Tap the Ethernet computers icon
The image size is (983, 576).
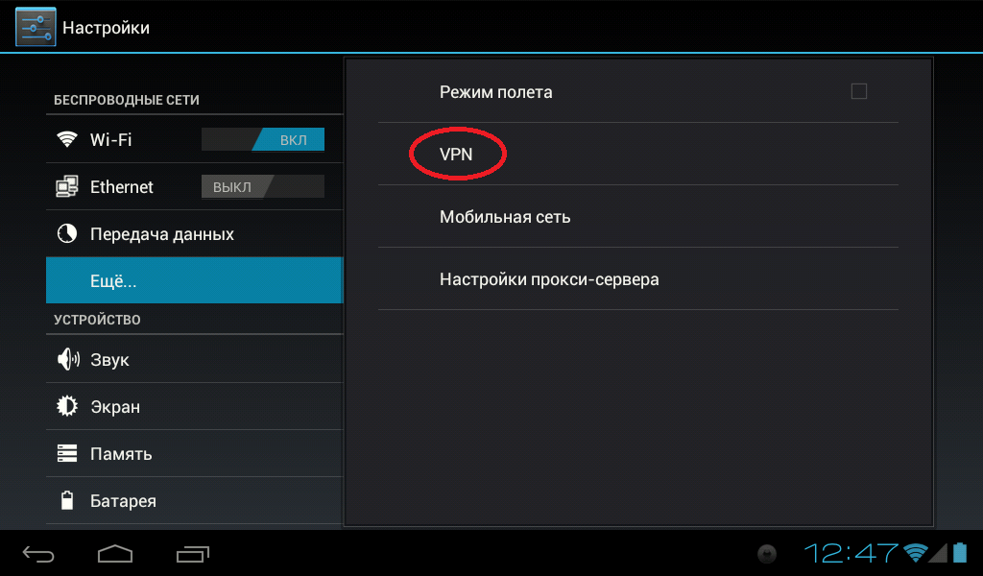click(x=67, y=186)
